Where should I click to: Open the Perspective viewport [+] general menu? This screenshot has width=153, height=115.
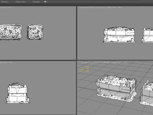tap(80, 62)
